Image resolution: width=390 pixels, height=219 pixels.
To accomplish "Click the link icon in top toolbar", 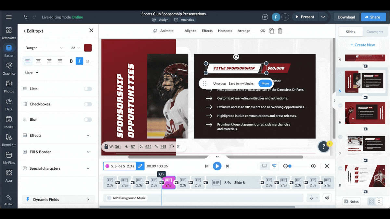I will [x=263, y=31].
